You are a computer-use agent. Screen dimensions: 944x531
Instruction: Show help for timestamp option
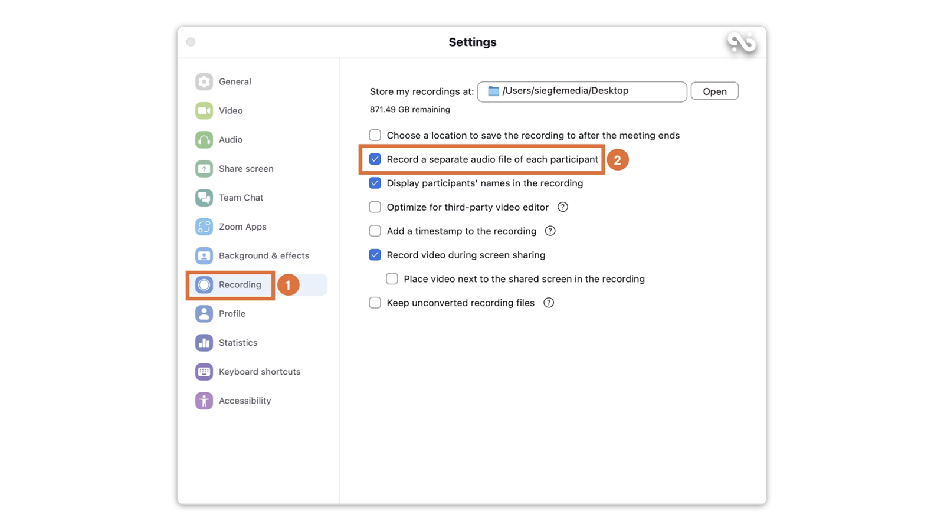pyautogui.click(x=550, y=231)
